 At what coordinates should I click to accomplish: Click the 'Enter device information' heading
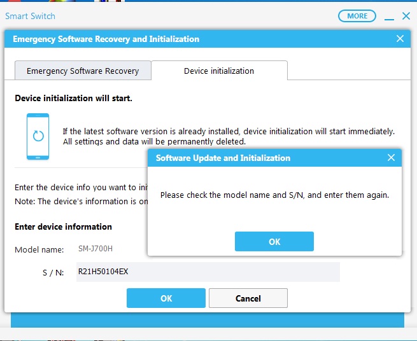(63, 226)
